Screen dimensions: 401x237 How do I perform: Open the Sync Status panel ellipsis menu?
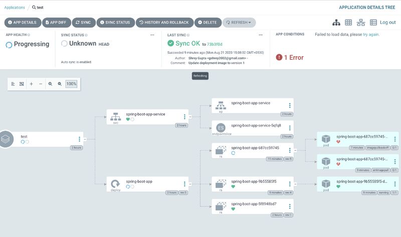click(x=152, y=35)
